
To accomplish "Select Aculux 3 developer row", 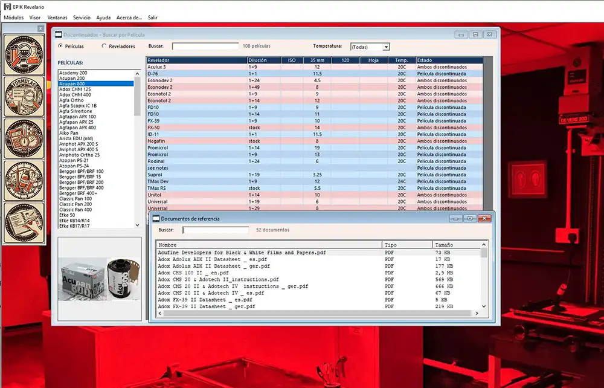I will coord(314,67).
